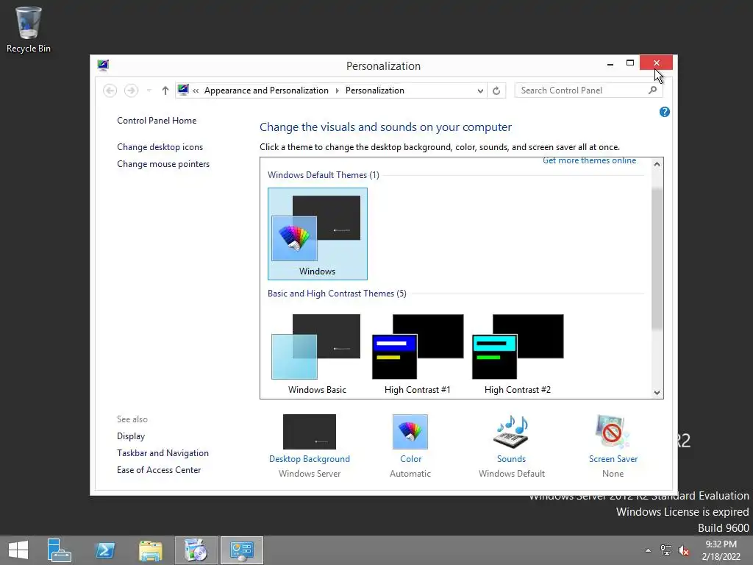The height and width of the screenshot is (565, 753).
Task: Click the Desktop Background link text
Action: (x=310, y=459)
